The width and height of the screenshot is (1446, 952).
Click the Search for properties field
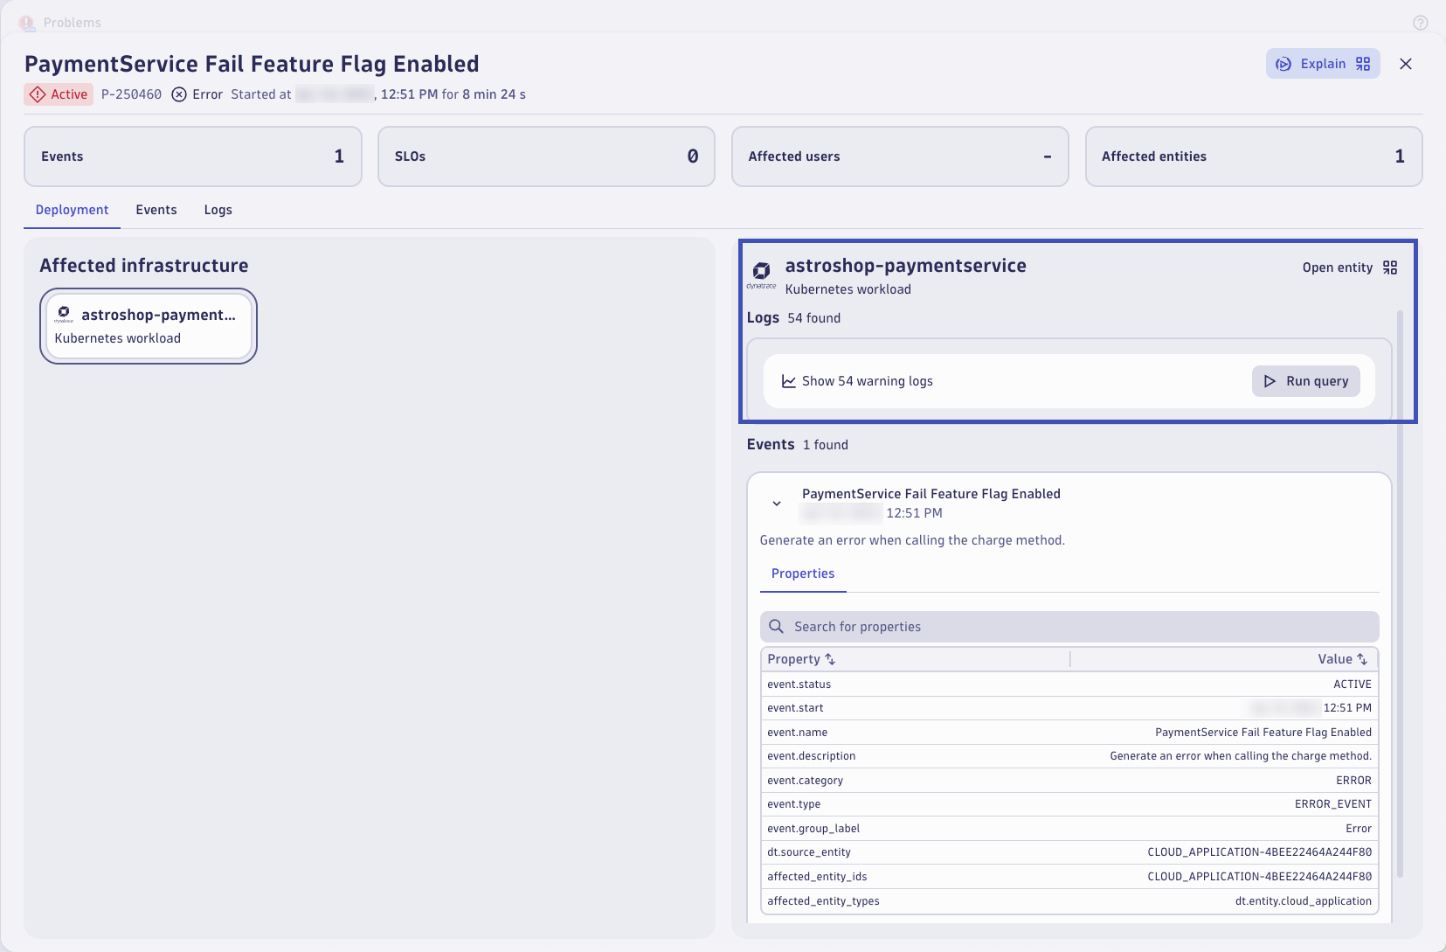(1069, 627)
